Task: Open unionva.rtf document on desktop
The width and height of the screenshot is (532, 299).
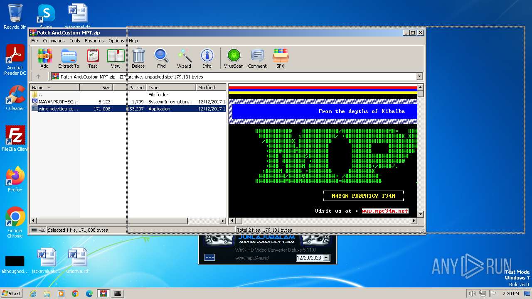Action: pos(77,261)
